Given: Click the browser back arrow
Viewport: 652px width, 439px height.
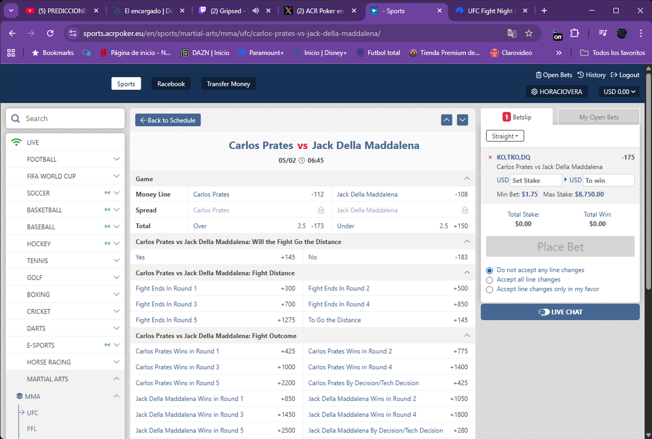Looking at the screenshot, I should 12,33.
